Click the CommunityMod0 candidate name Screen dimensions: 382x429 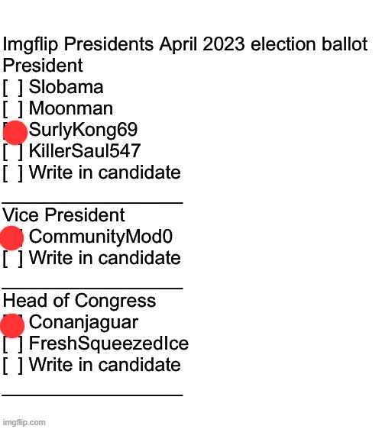(101, 237)
